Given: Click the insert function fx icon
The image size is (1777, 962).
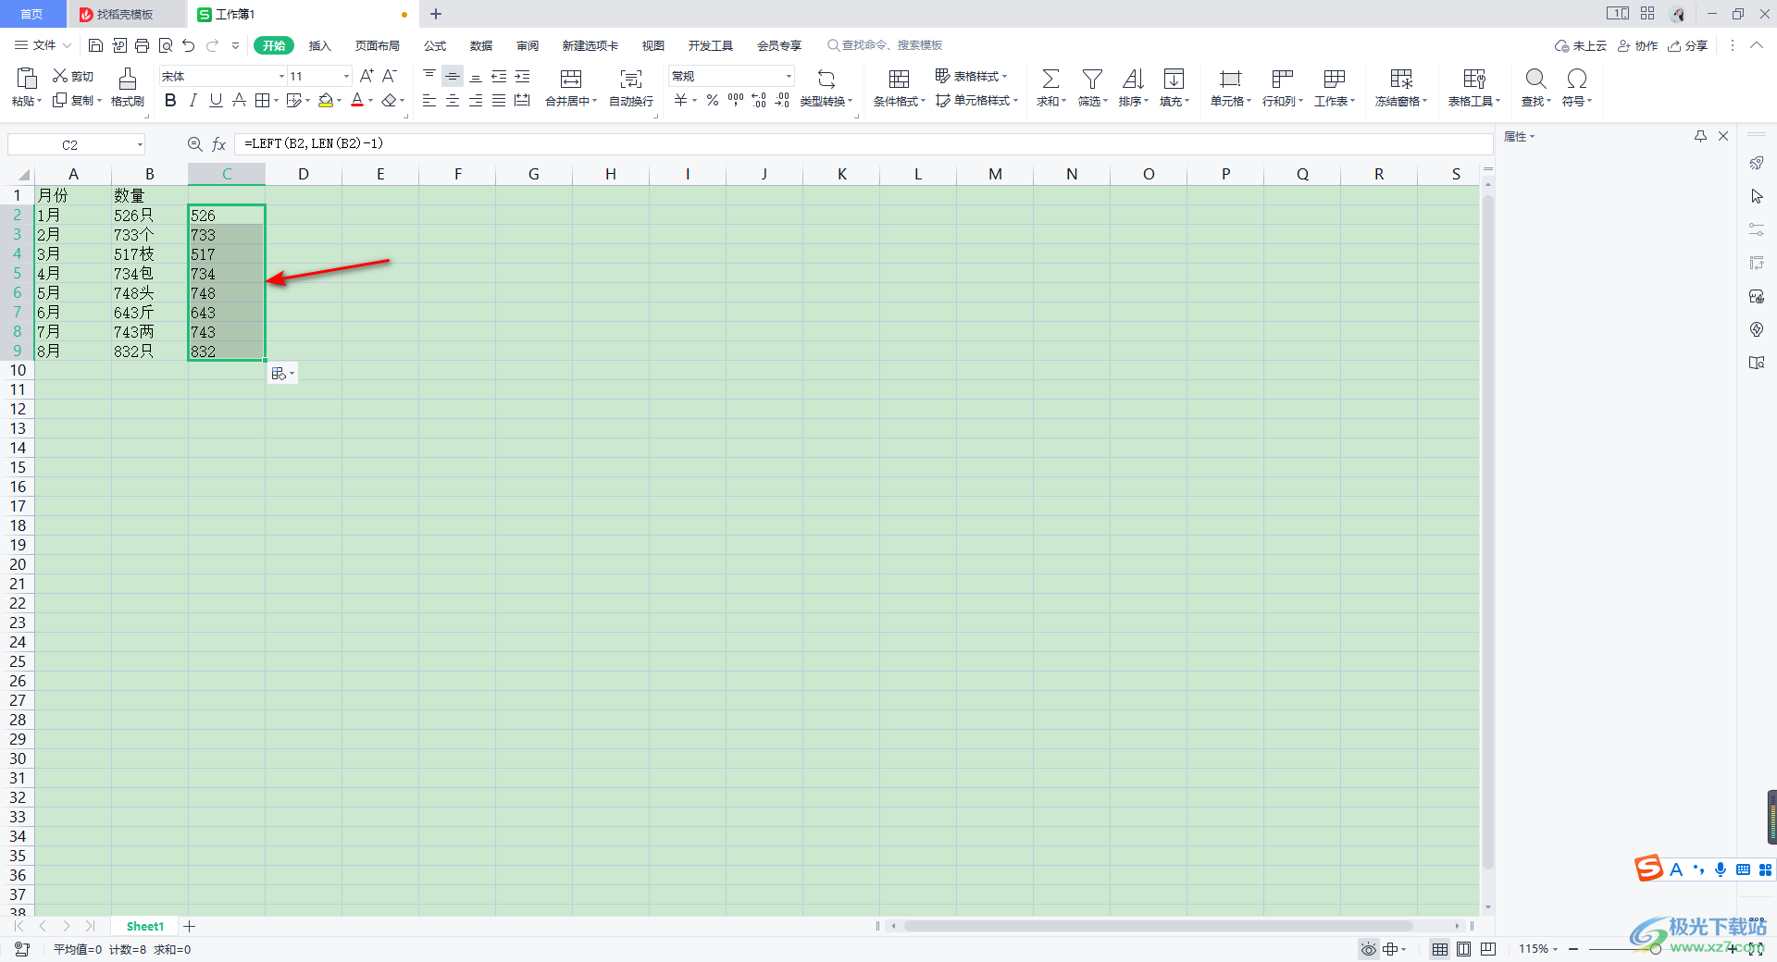Looking at the screenshot, I should [219, 144].
